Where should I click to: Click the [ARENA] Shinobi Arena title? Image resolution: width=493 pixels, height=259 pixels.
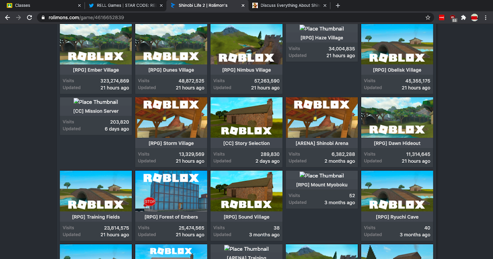[x=322, y=143]
